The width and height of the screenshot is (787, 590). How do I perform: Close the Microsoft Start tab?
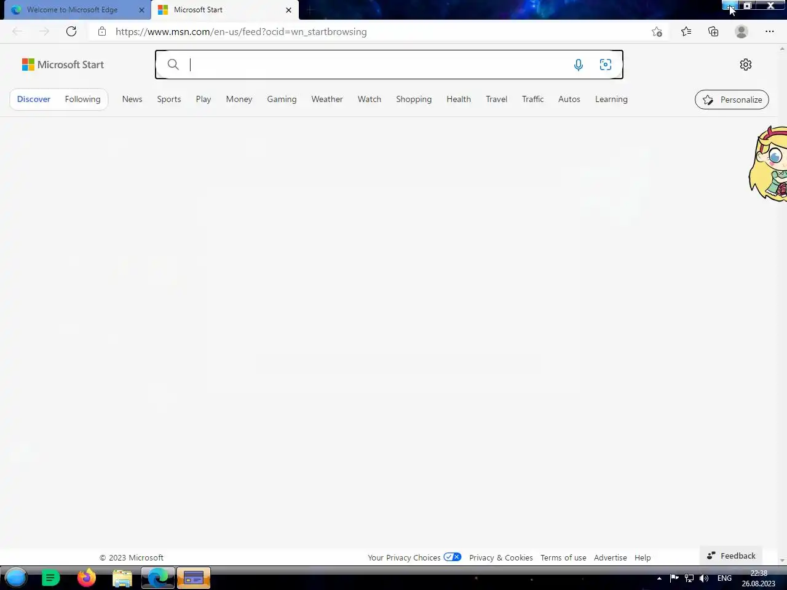288,10
